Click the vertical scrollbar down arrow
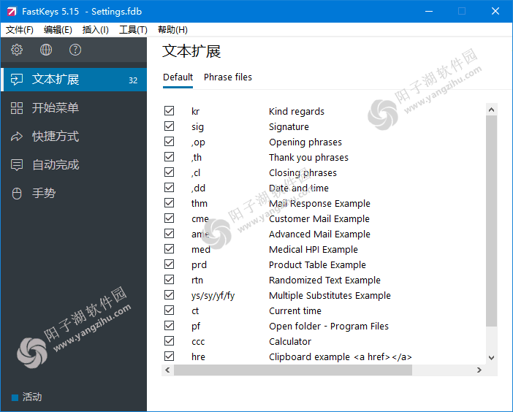The height and width of the screenshot is (412, 513). coord(491,358)
